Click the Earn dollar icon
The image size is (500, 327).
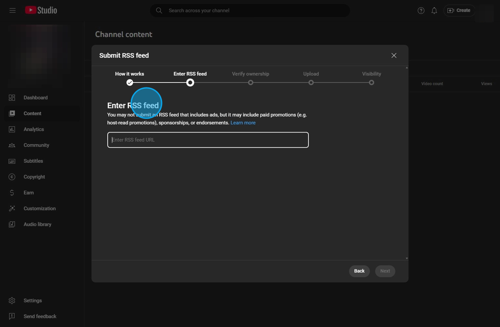(x=12, y=193)
